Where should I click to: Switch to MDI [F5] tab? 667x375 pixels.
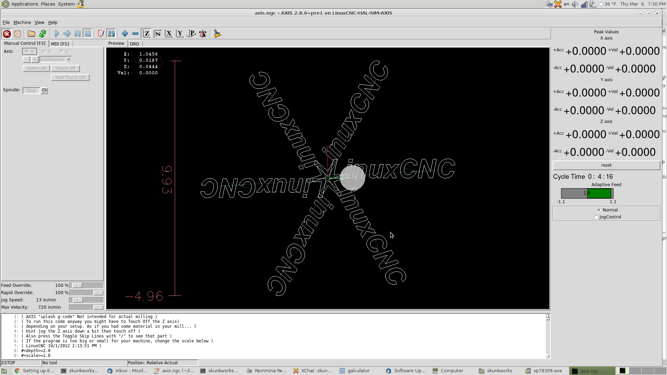coord(60,44)
